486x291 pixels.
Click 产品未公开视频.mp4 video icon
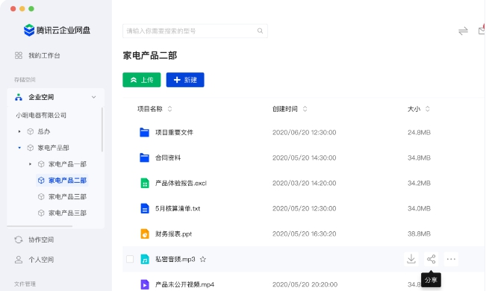click(144, 284)
